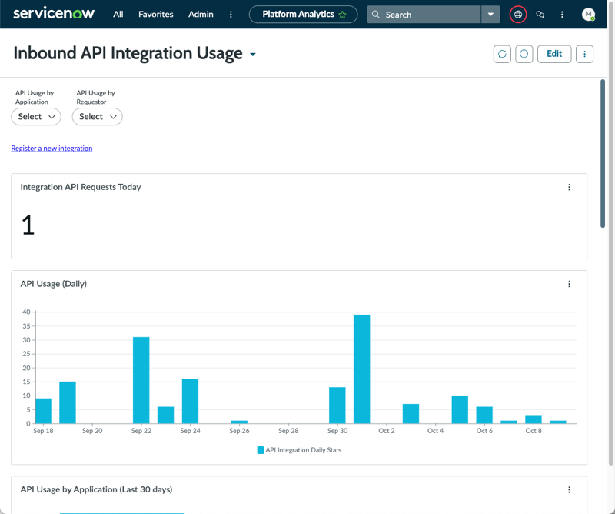Image resolution: width=615 pixels, height=514 pixels.
Task: Click the ServiceNow logo
Action: click(x=54, y=13)
